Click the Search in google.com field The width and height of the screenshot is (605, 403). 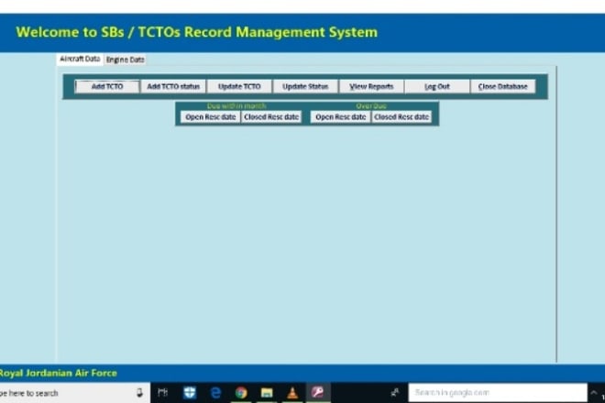pyautogui.click(x=497, y=393)
